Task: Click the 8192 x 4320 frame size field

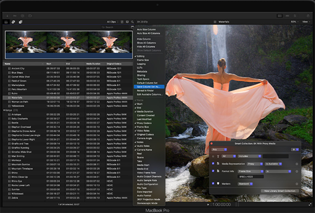Action: [x=251, y=177]
